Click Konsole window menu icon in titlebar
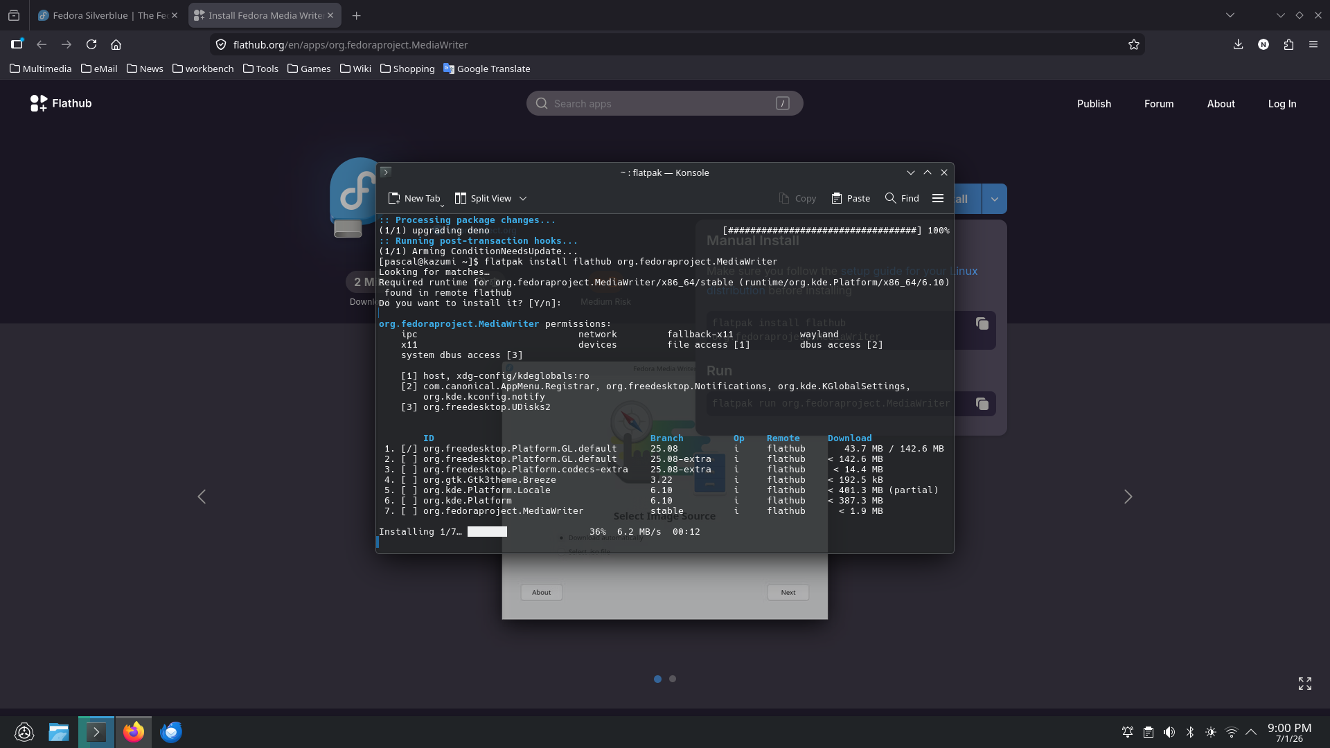The width and height of the screenshot is (1330, 748). tap(386, 172)
